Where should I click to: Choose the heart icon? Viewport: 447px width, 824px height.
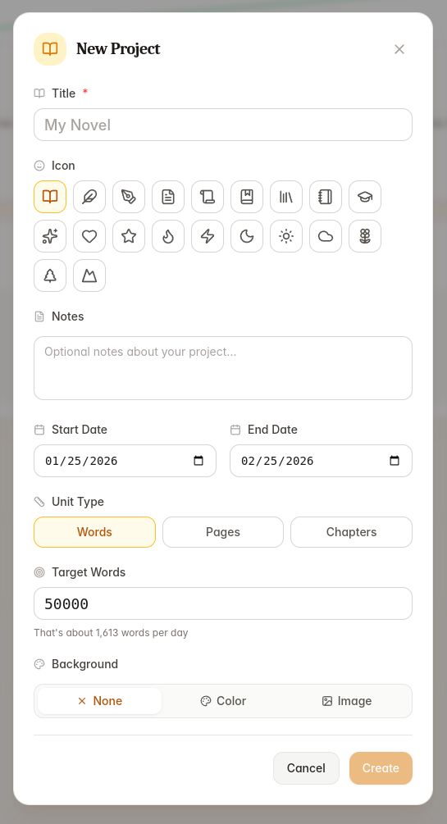(x=89, y=236)
